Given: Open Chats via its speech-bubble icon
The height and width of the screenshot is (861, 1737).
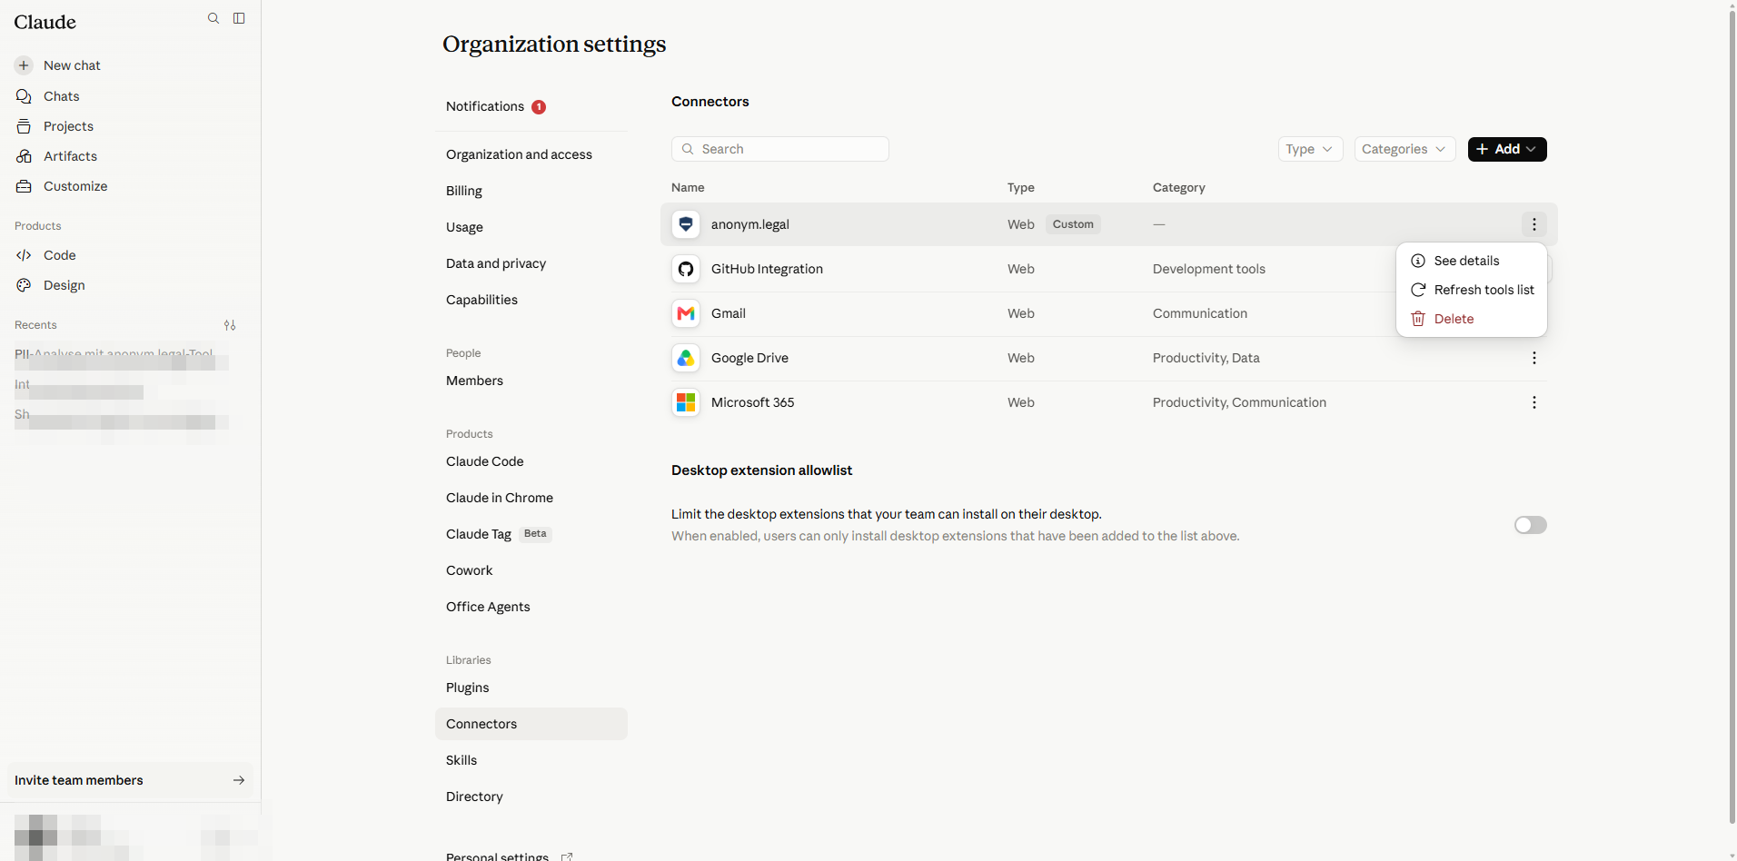Looking at the screenshot, I should pos(24,96).
